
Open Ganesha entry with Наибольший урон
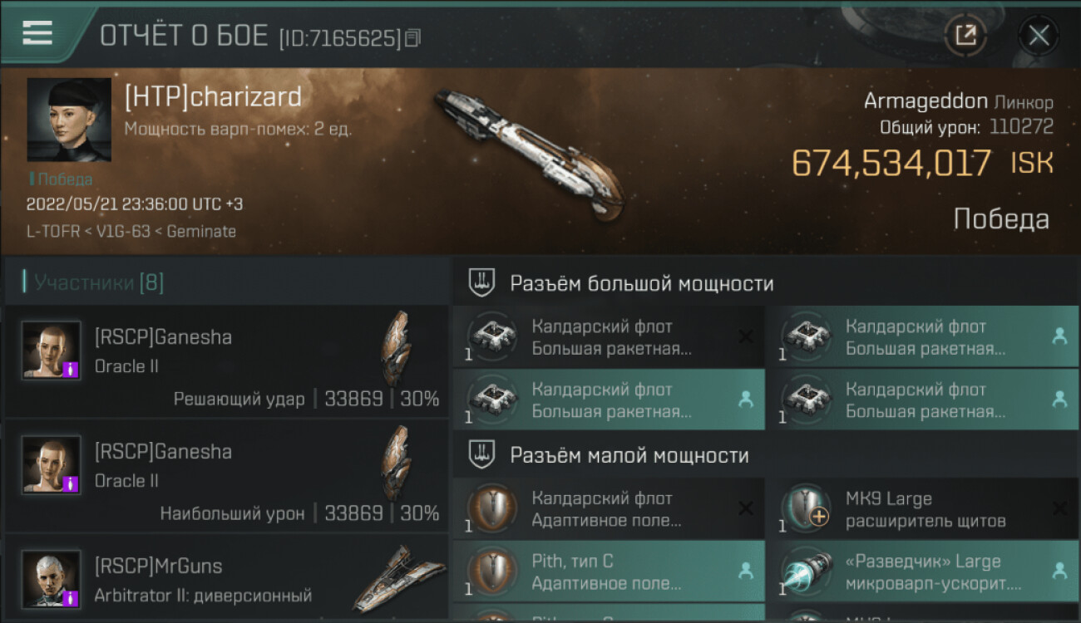227,475
